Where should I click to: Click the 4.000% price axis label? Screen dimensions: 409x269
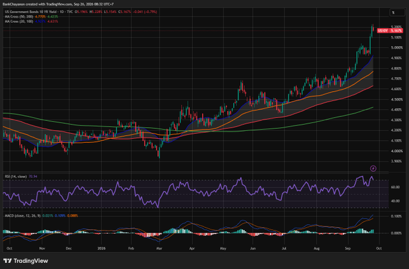397,151
